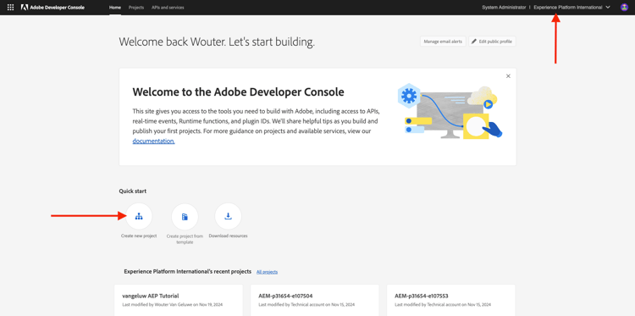Click the Download resources label
Screen dimensions: 635x316
click(228, 236)
